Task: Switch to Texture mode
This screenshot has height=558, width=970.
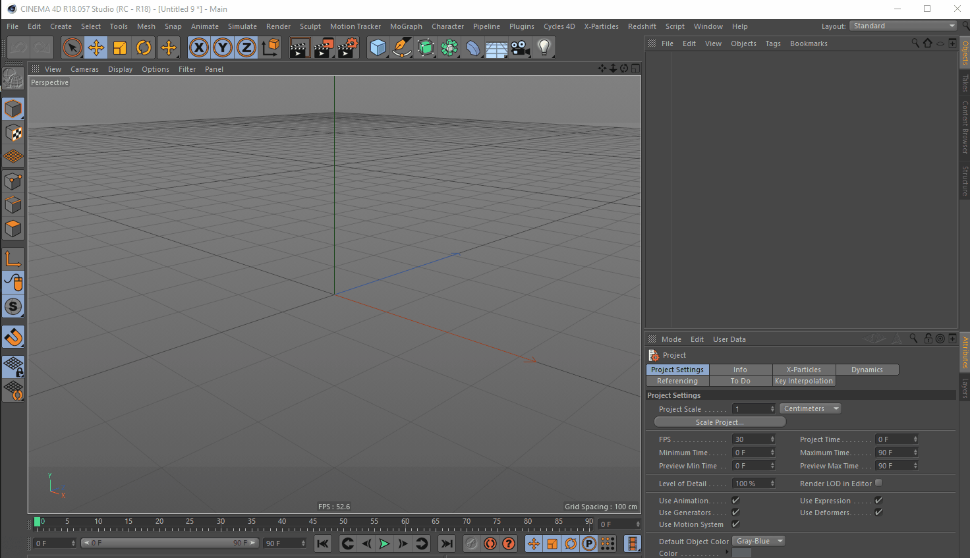Action: pos(13,132)
